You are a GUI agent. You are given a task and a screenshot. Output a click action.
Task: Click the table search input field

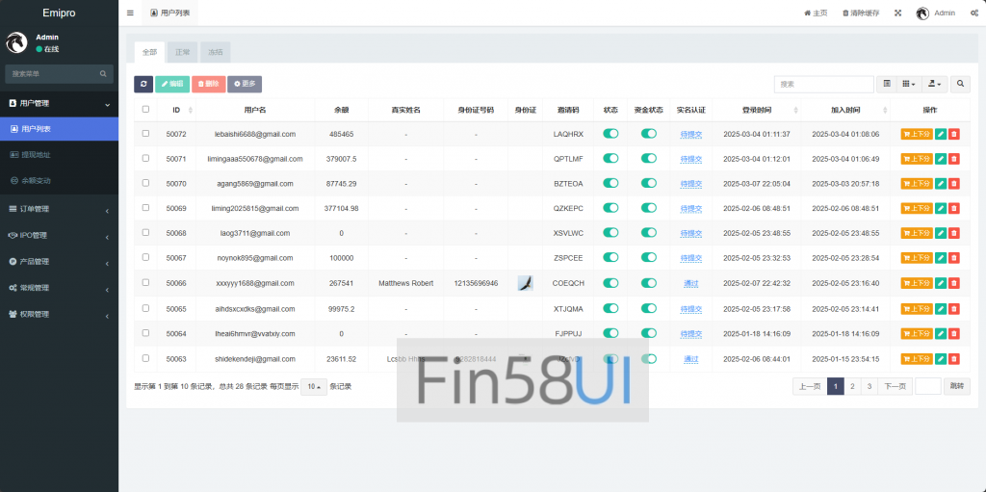[823, 85]
